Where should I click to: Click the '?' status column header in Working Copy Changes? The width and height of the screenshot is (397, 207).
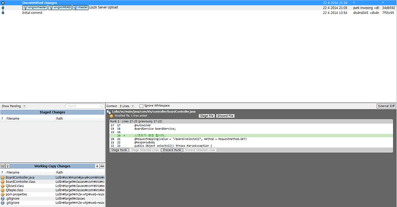coord(3,173)
